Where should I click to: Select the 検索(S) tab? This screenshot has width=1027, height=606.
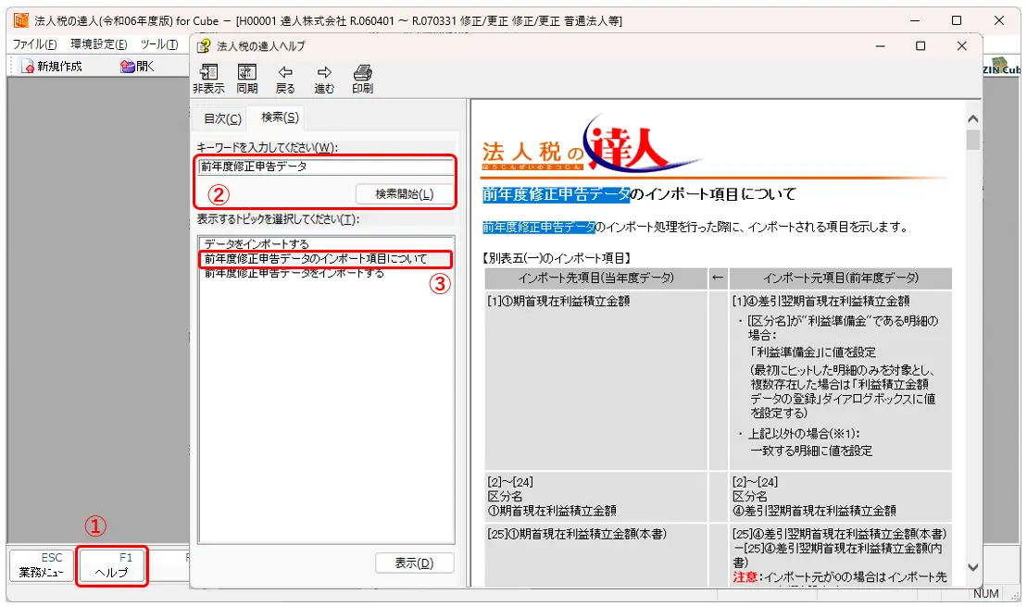click(x=280, y=117)
